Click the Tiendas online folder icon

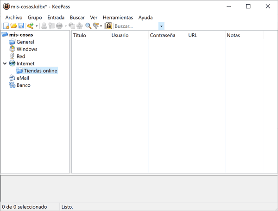pos(19,71)
